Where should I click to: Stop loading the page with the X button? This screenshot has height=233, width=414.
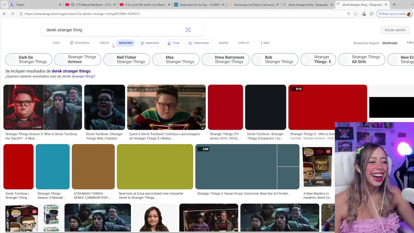click(x=12, y=14)
